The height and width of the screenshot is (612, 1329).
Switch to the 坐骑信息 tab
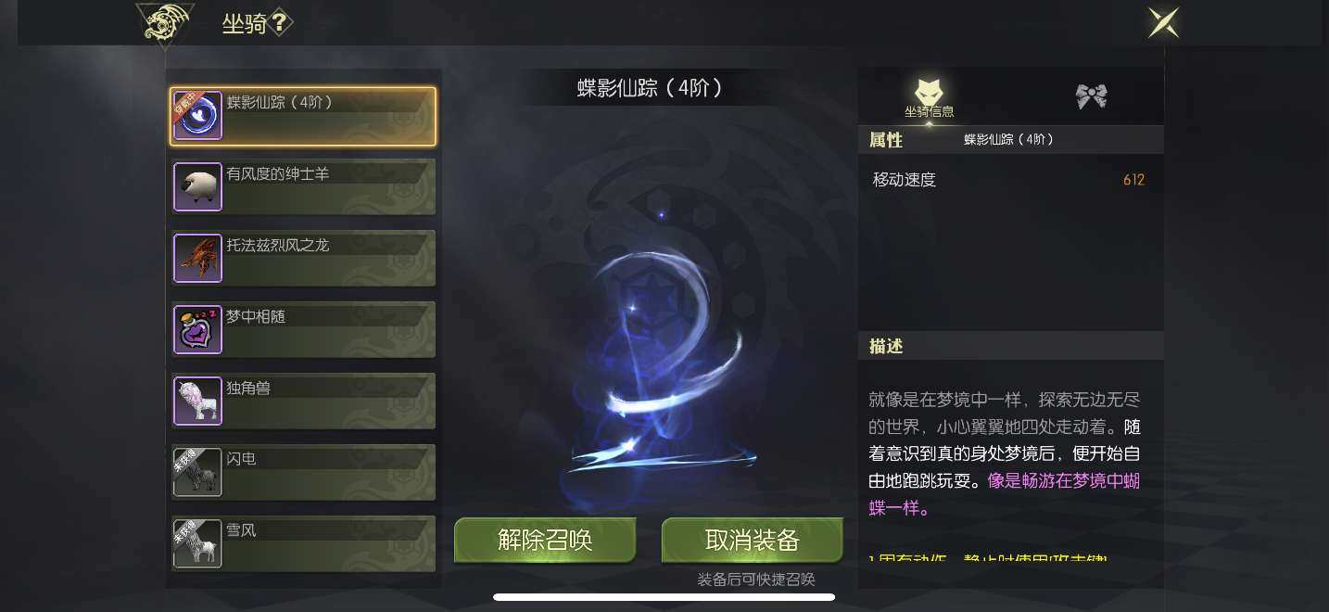click(930, 98)
